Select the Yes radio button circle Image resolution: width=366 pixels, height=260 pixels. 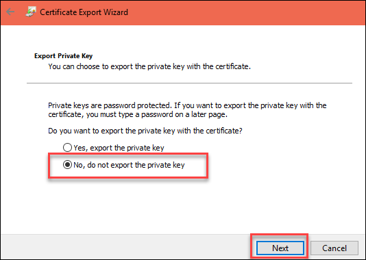(67, 148)
